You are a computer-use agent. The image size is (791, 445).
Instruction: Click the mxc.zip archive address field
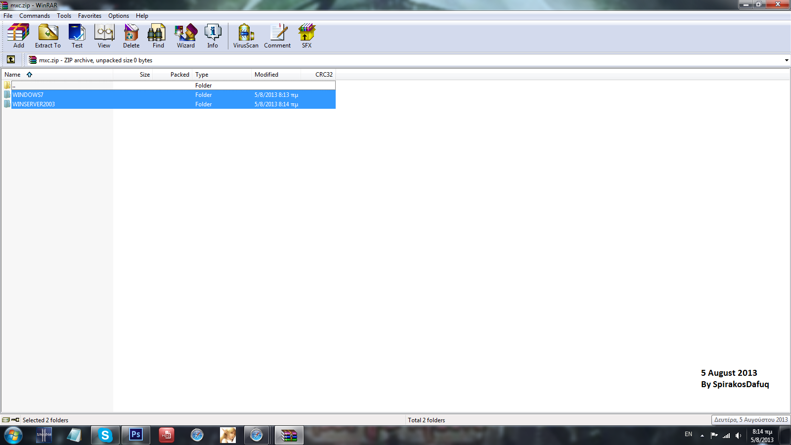[x=405, y=60]
